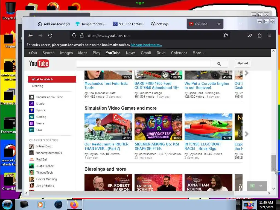280x210 pixels.
Task: Click the by MoreSidemen channel name
Action: coord(145,154)
